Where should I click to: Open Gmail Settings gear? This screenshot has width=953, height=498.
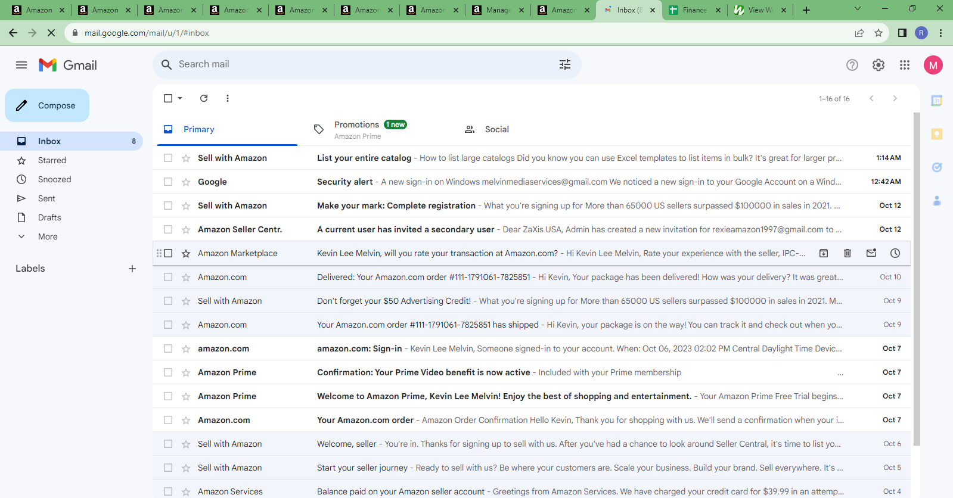pos(879,65)
